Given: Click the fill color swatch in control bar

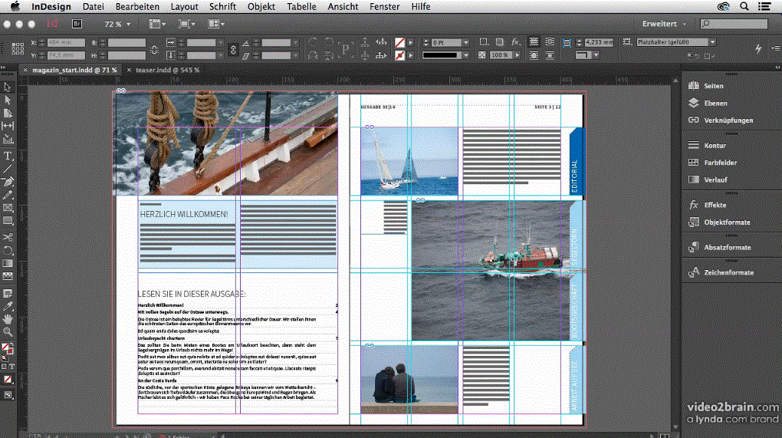Looking at the screenshot, I should [399, 42].
